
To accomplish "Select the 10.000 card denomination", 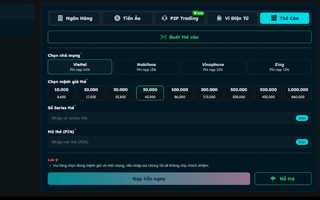I will pyautogui.click(x=62, y=93).
